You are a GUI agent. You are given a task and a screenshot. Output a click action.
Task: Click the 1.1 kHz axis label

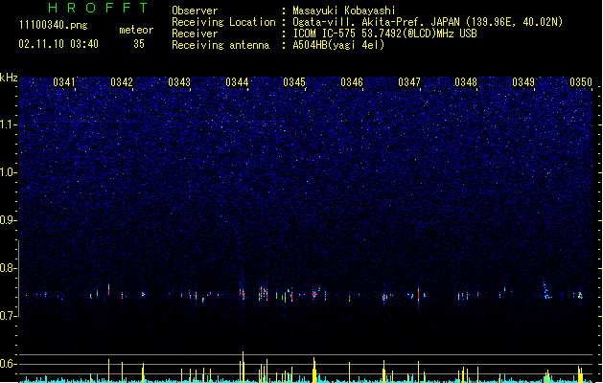pyautogui.click(x=9, y=124)
